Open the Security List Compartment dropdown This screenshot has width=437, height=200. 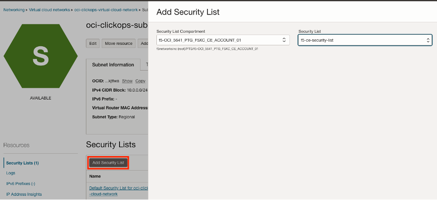(224, 40)
